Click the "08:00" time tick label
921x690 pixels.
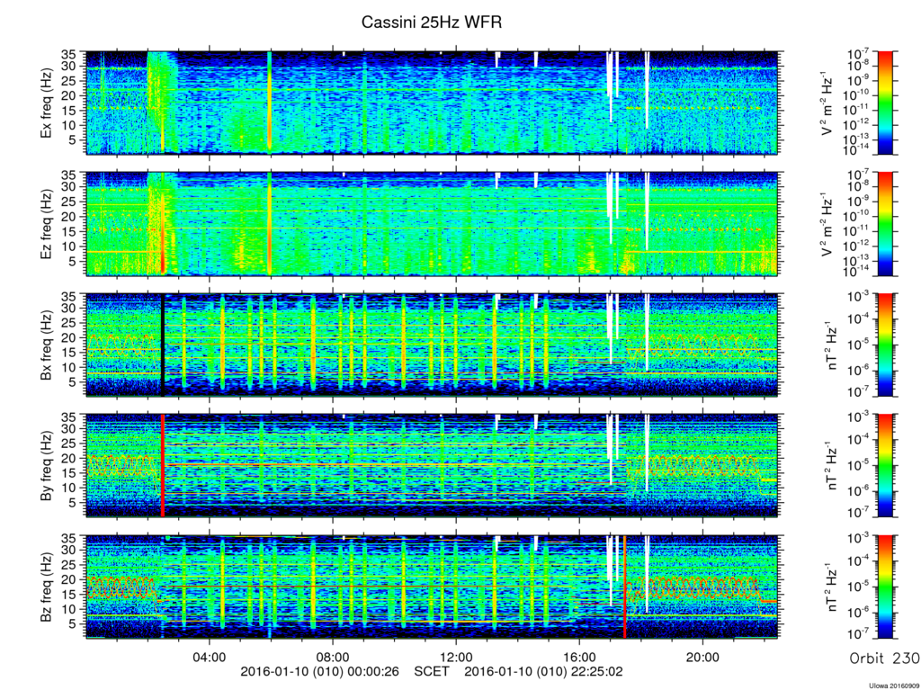pos(333,657)
